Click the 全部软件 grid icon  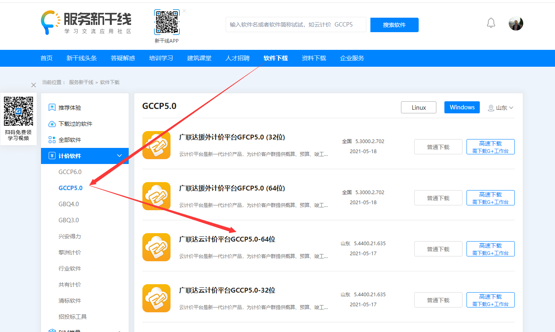click(52, 140)
